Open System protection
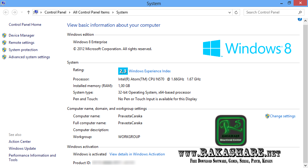The image size is (308, 168). [23, 50]
